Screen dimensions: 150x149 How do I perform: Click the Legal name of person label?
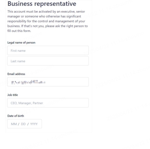point(21,43)
